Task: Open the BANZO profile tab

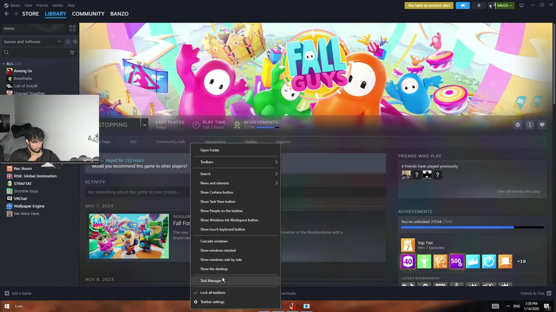Action: coord(119,14)
